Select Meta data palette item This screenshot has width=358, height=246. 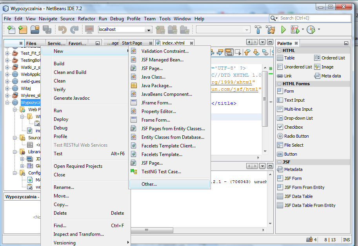click(328, 76)
